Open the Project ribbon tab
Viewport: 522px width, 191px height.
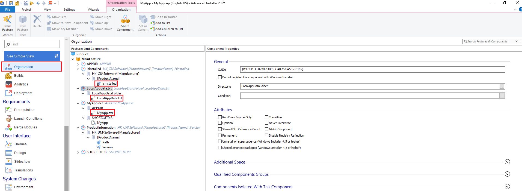pos(26,10)
